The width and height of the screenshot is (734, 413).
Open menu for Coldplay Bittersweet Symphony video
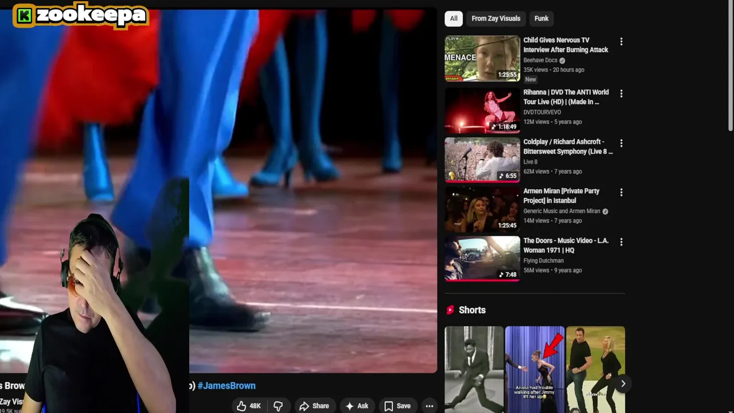pos(621,143)
